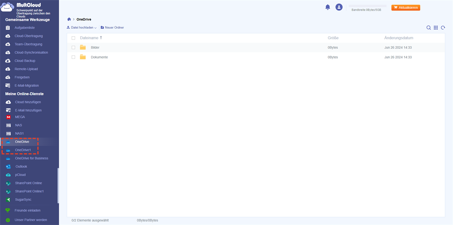The height and width of the screenshot is (225, 453).
Task: Click the MultCloud logo
Action: coord(26,8)
